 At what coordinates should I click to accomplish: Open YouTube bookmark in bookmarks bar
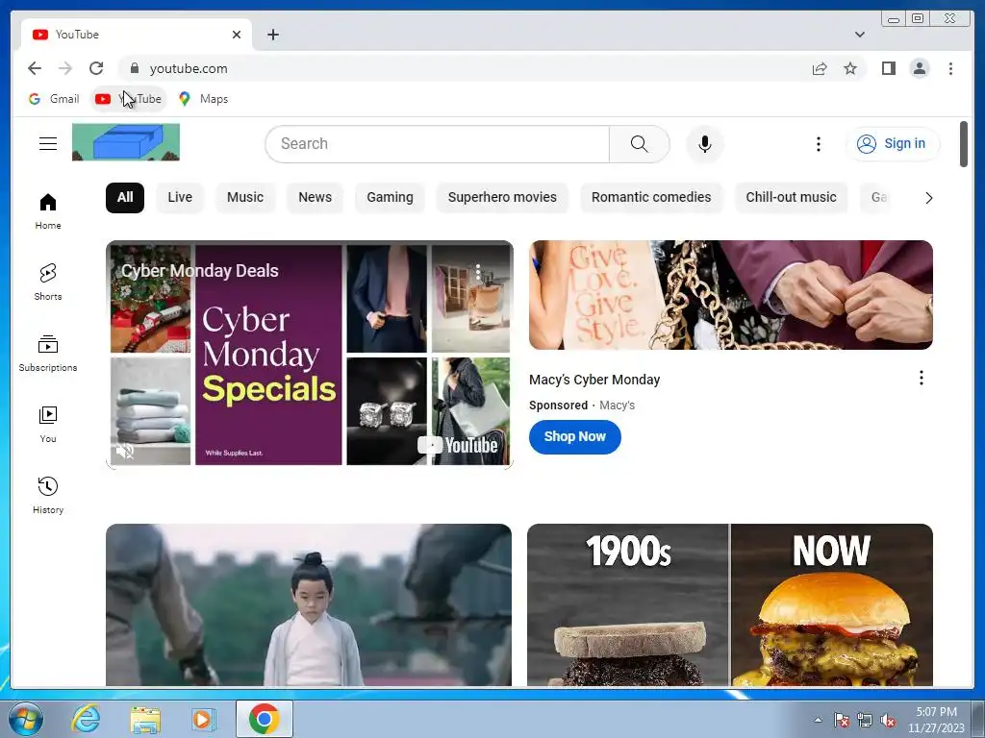click(128, 99)
